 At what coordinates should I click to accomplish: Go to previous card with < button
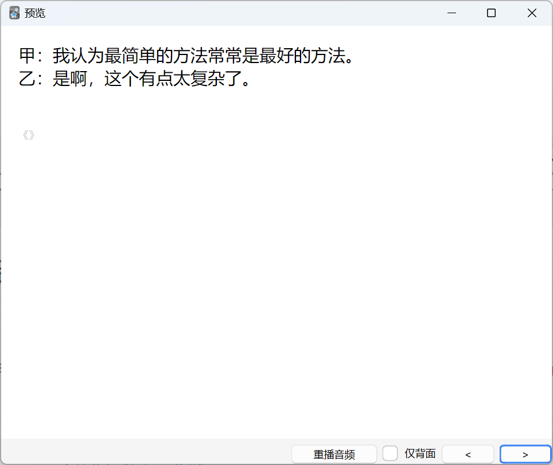(x=468, y=454)
